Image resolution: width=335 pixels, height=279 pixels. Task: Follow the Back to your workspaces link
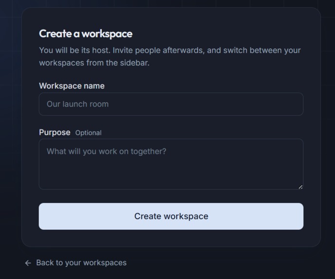pos(75,263)
